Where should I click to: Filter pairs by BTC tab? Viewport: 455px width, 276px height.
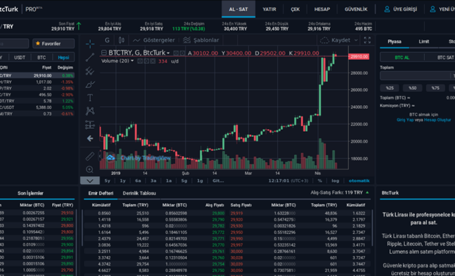(x=42, y=58)
